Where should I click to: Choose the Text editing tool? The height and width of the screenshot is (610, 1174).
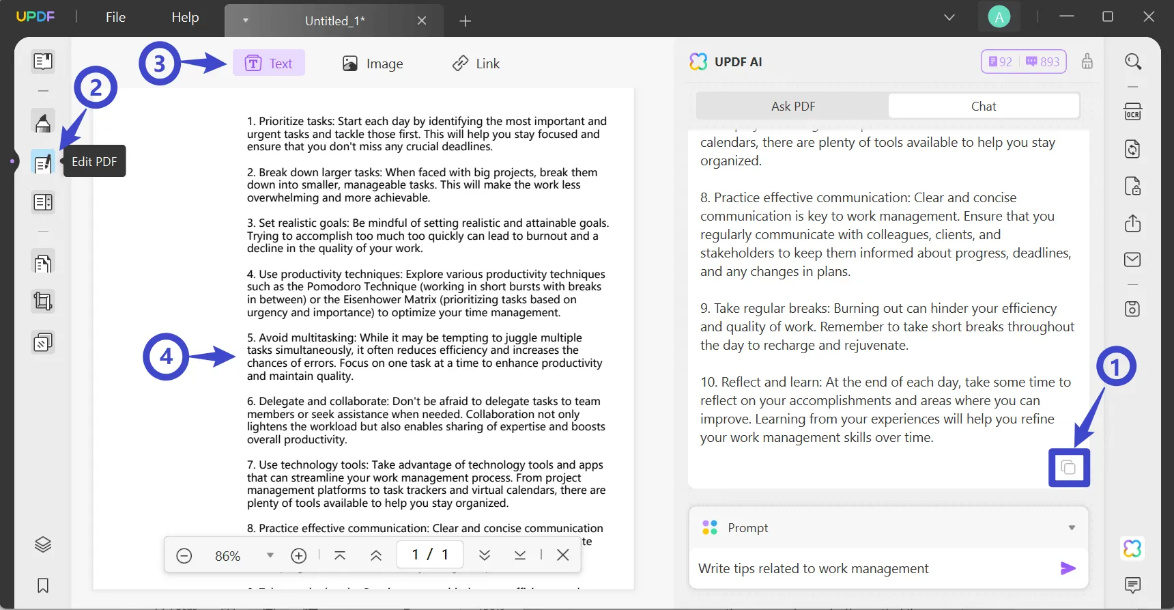tap(269, 63)
